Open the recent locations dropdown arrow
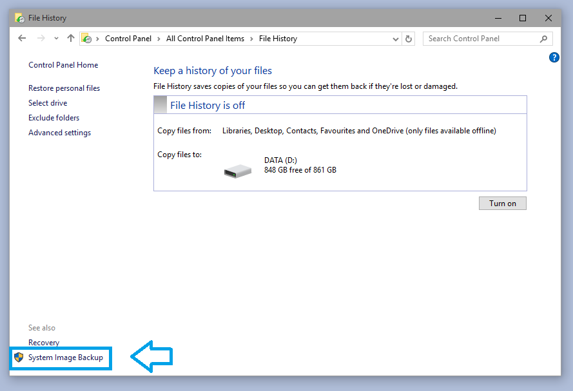This screenshot has width=573, height=391. coord(56,39)
